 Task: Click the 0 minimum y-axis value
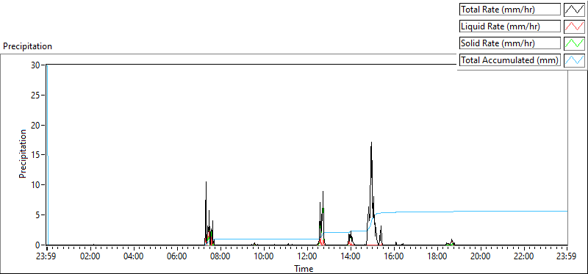(37, 245)
